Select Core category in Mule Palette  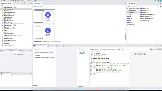pos(129,15)
